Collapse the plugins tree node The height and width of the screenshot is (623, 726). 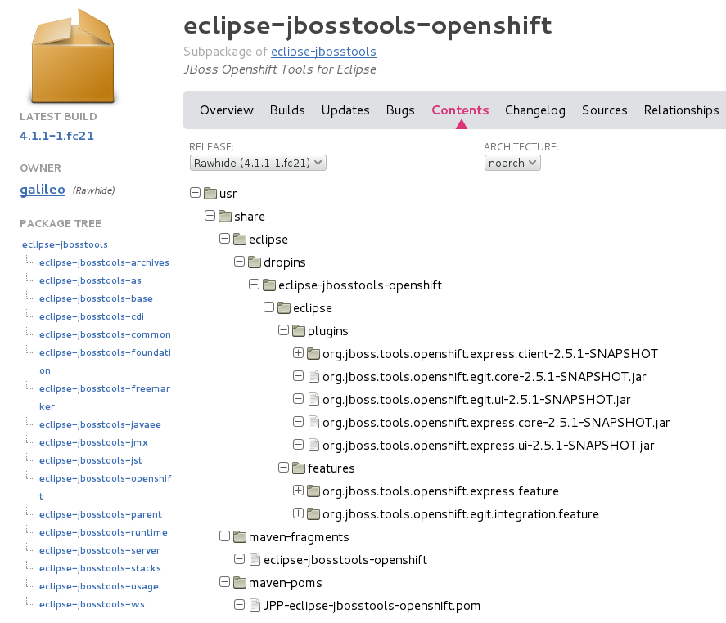[x=283, y=330]
